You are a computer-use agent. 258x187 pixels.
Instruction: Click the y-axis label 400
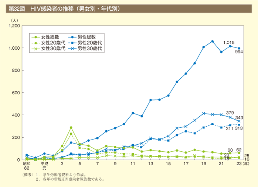[16, 115]
